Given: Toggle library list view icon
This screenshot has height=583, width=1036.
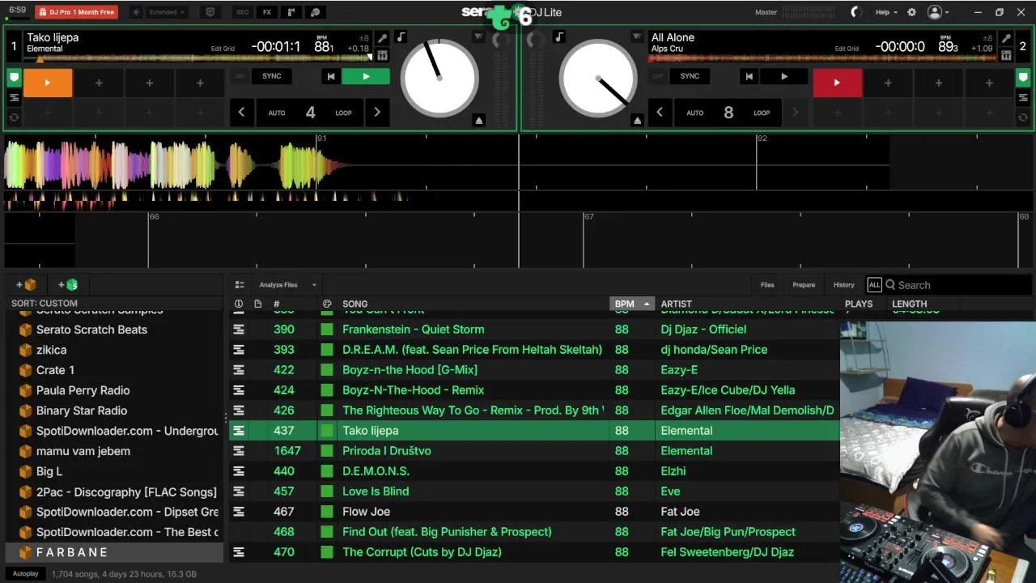Looking at the screenshot, I should [x=240, y=285].
